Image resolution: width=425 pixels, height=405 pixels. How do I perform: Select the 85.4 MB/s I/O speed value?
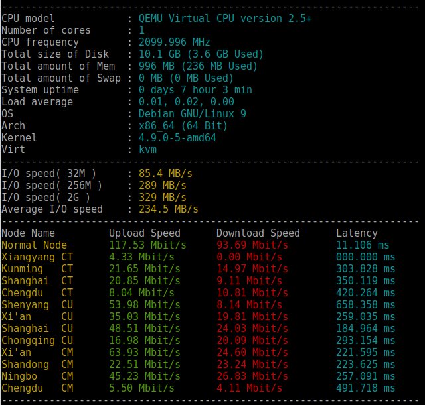165,173
